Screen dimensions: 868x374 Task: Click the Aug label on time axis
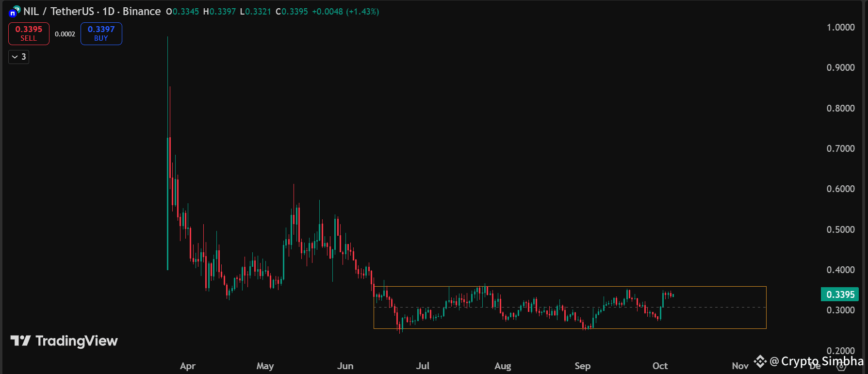pos(503,366)
